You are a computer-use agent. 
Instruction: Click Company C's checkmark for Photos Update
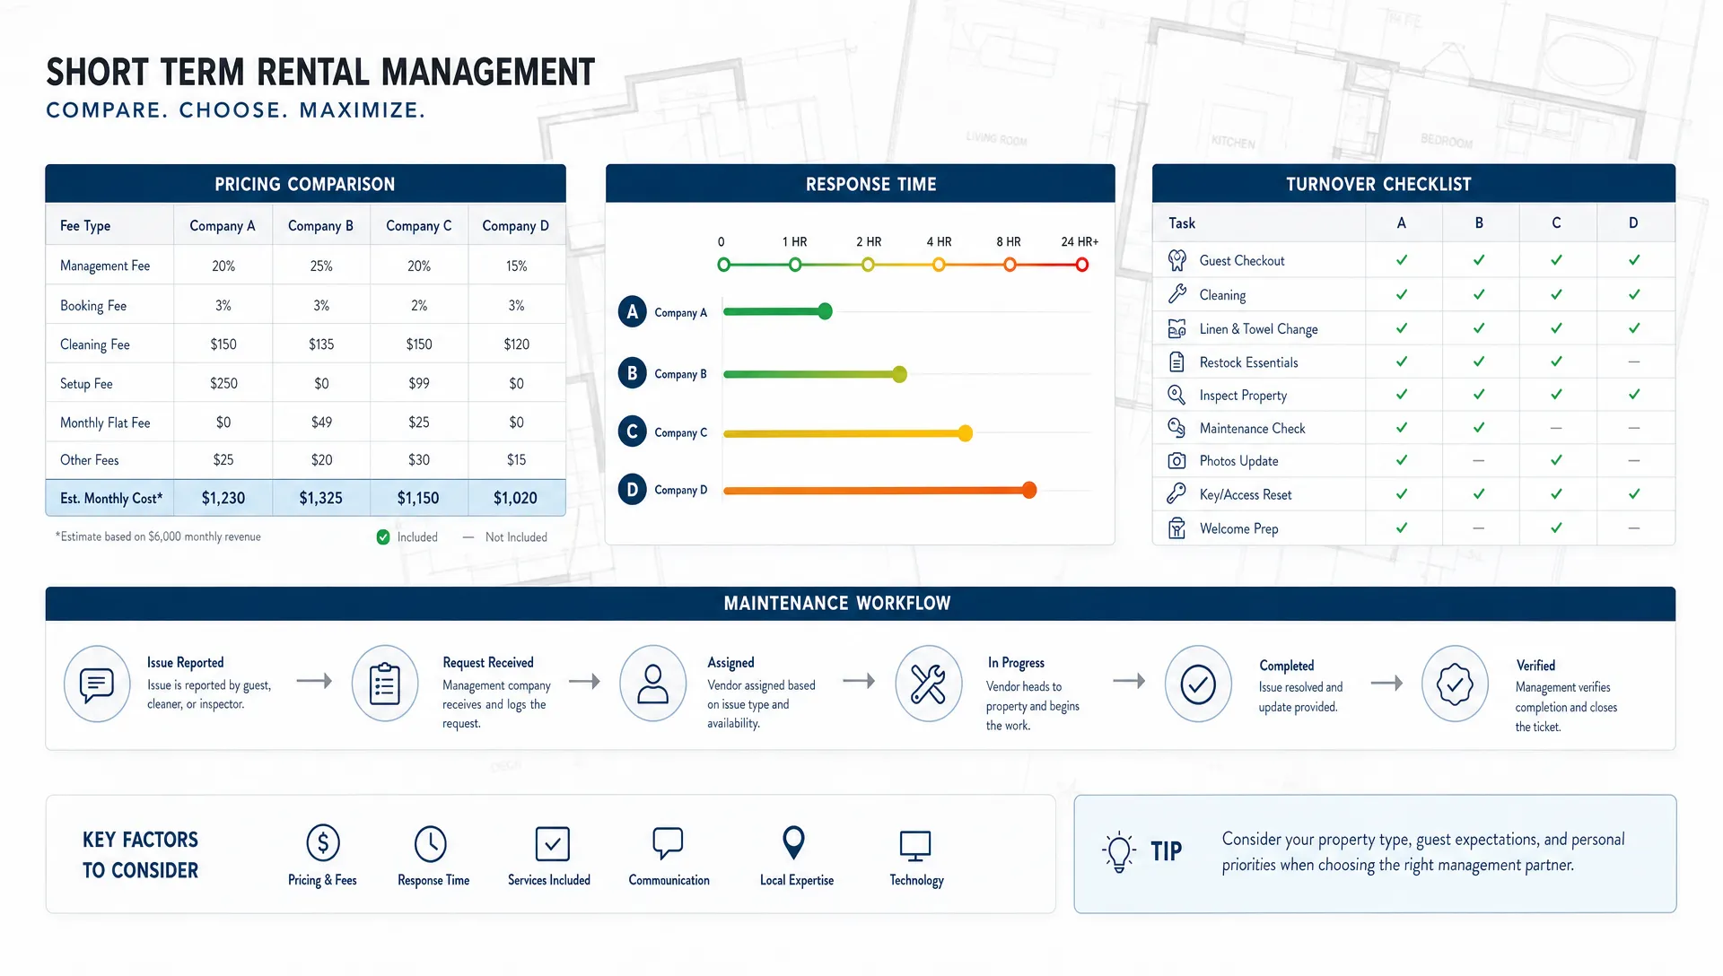coord(1556,460)
